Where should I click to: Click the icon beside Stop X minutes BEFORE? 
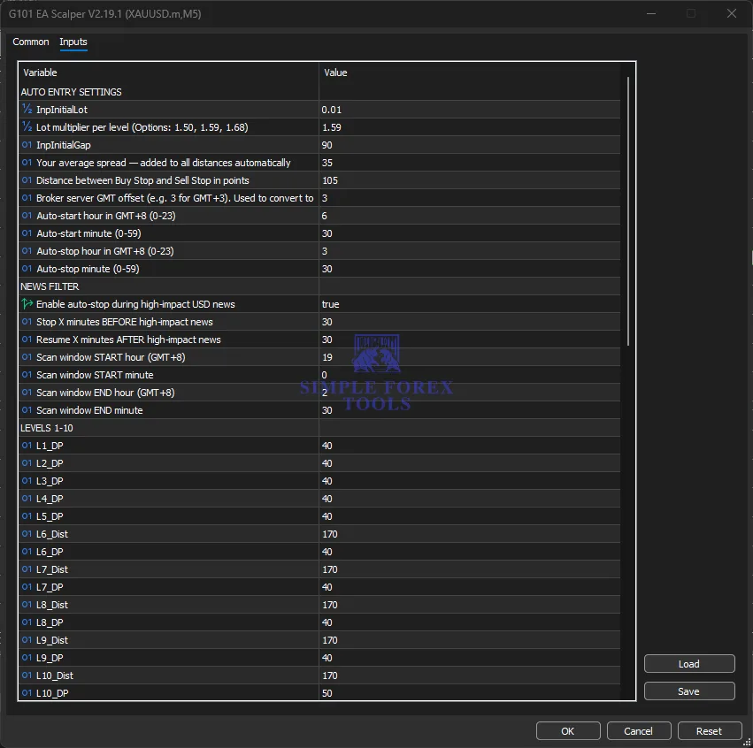point(27,322)
